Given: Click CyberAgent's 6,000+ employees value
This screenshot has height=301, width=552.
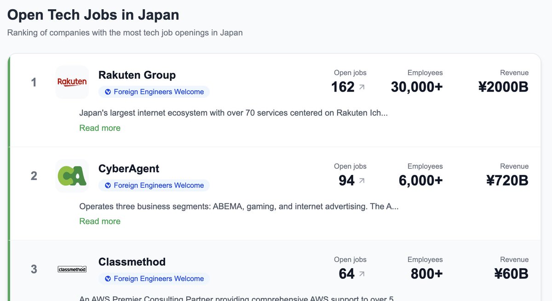Looking at the screenshot, I should 421,180.
